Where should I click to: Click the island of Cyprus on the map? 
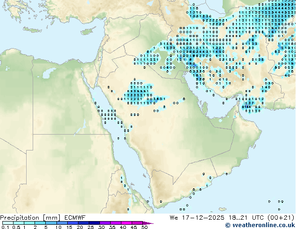click(88, 31)
